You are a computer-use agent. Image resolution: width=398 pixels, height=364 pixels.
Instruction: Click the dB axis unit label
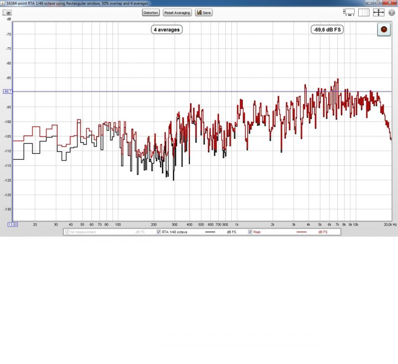click(9, 19)
